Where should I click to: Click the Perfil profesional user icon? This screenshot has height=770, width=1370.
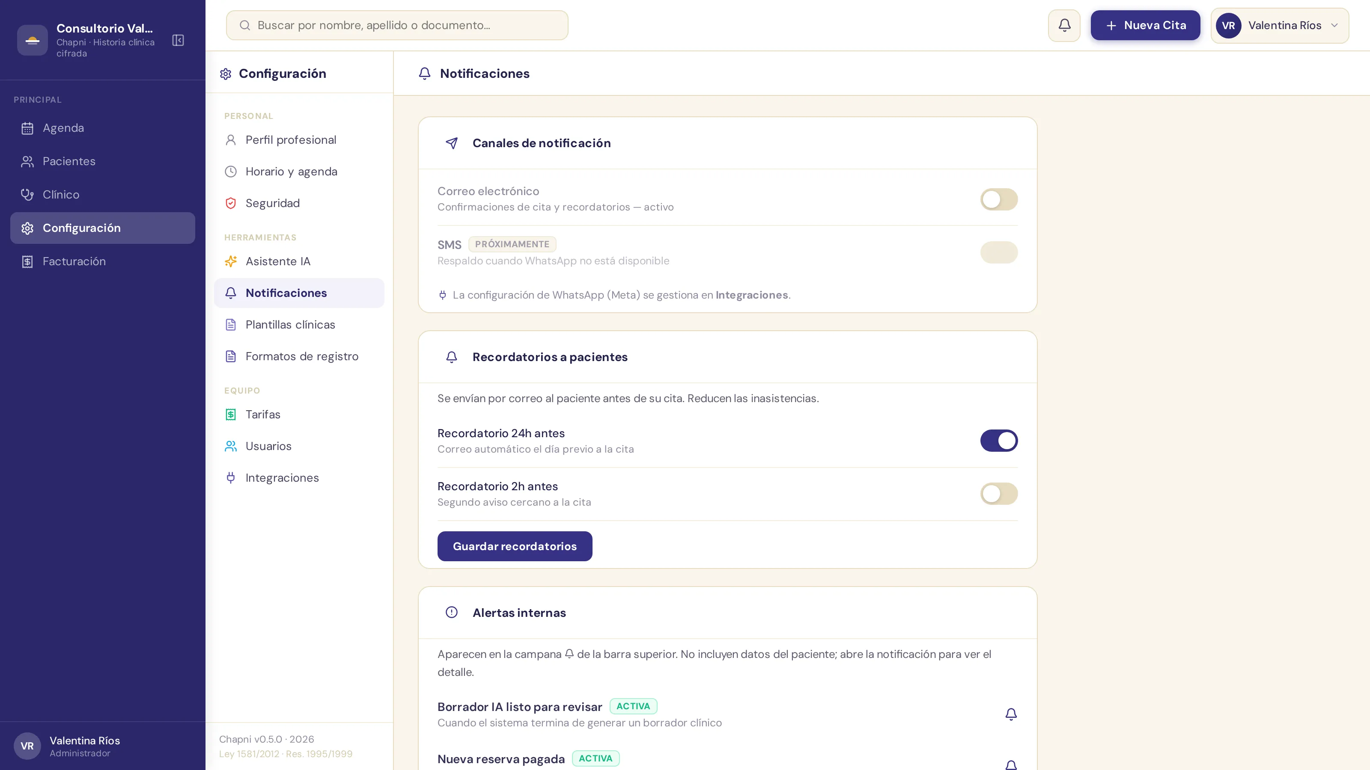point(231,140)
